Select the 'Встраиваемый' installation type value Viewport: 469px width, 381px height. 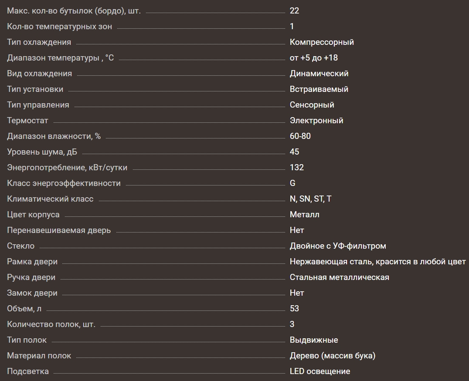[x=319, y=89]
